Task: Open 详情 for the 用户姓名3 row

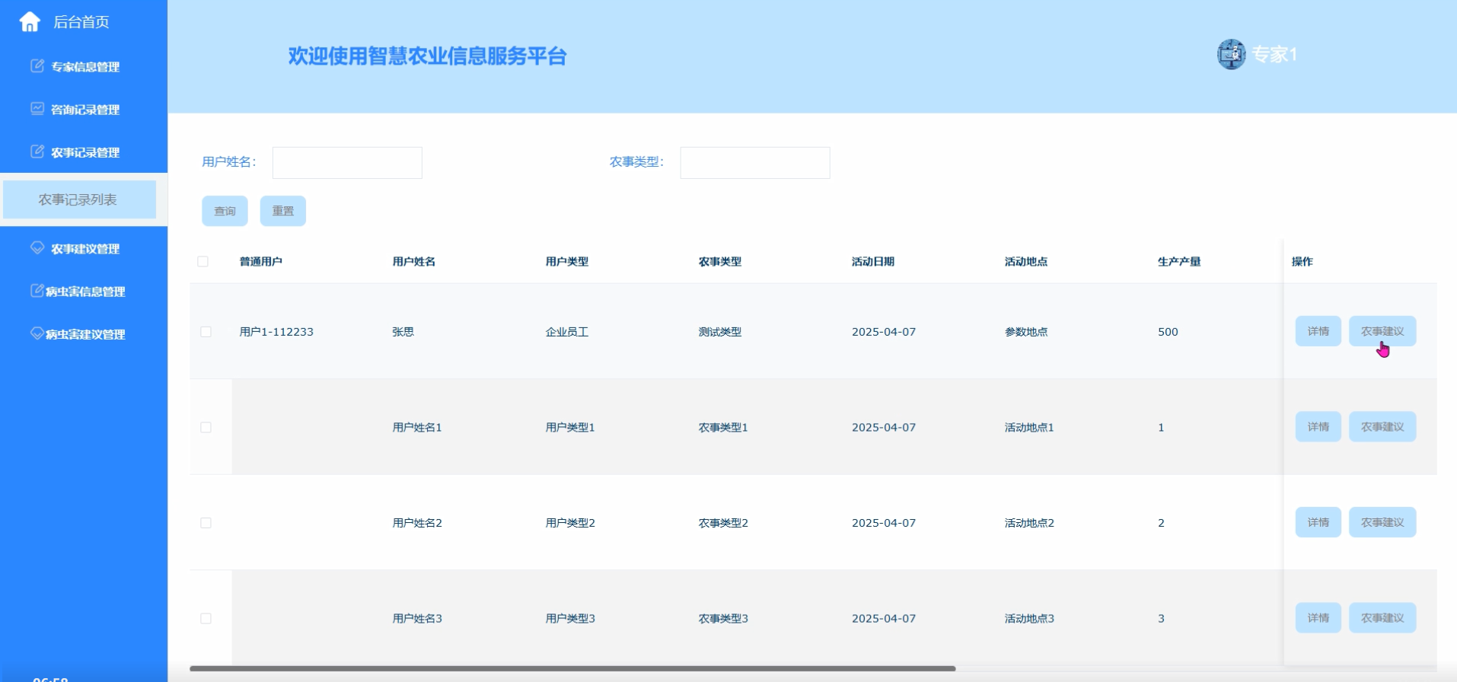Action: pos(1318,617)
